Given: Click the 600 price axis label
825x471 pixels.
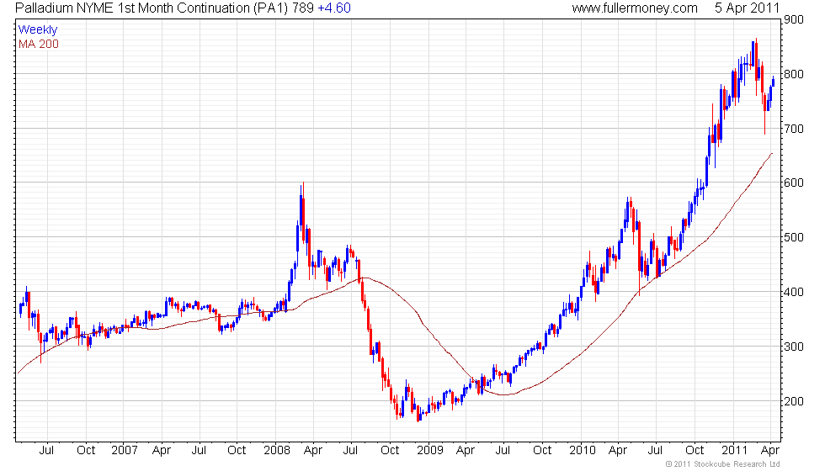Looking at the screenshot, I should 793,183.
